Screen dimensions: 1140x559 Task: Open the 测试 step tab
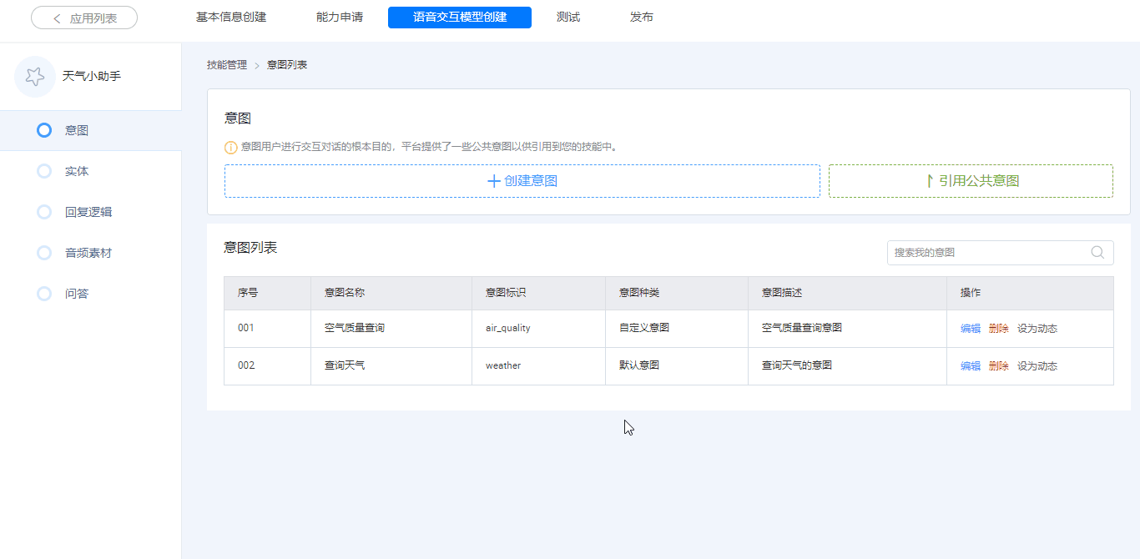pyautogui.click(x=568, y=17)
